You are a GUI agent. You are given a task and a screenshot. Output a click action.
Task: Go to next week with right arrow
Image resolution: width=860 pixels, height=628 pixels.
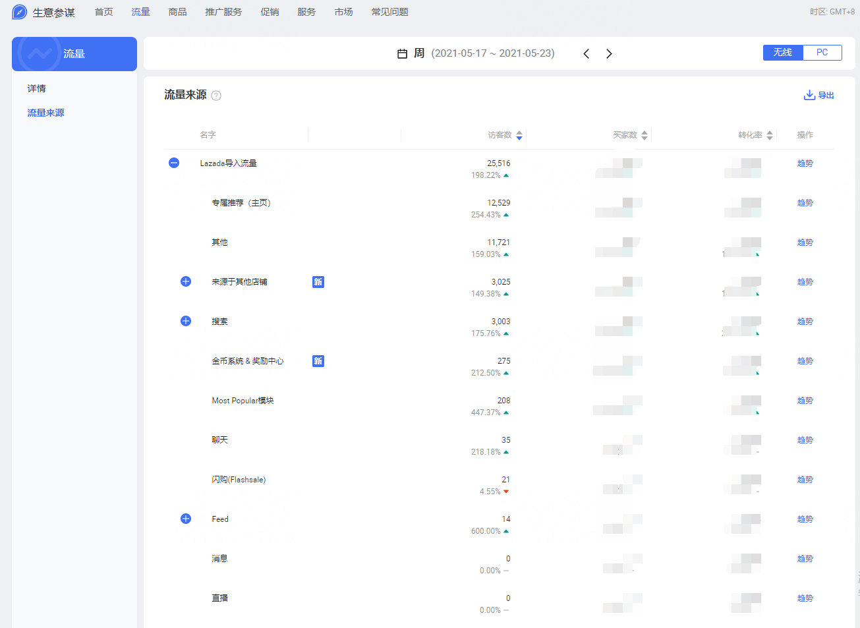(x=609, y=54)
